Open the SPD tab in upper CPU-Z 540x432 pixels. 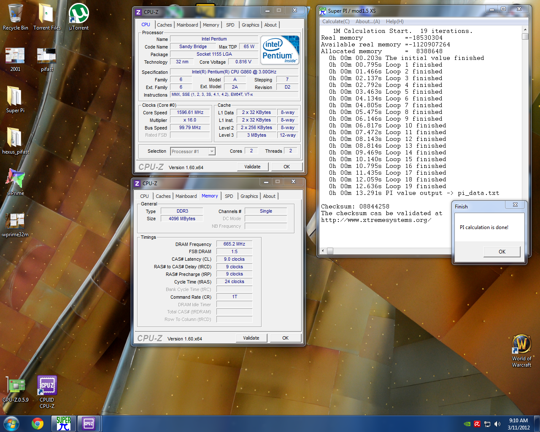point(230,25)
